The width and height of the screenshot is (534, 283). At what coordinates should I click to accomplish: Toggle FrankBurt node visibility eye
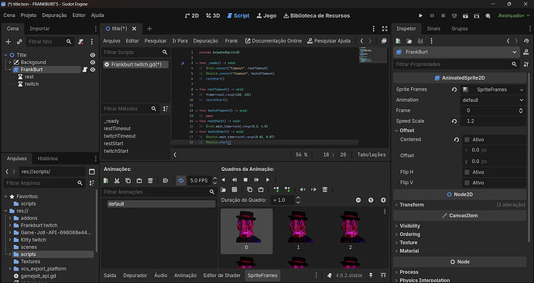coord(93,70)
